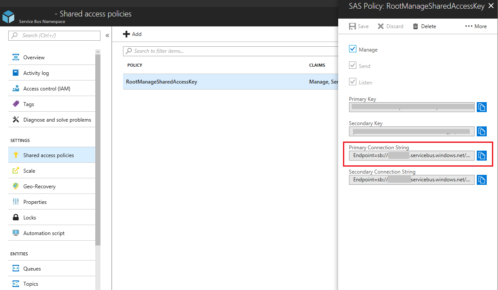498x290 pixels.
Task: Copy the Secondary Key to clipboard
Action: [x=482, y=131]
